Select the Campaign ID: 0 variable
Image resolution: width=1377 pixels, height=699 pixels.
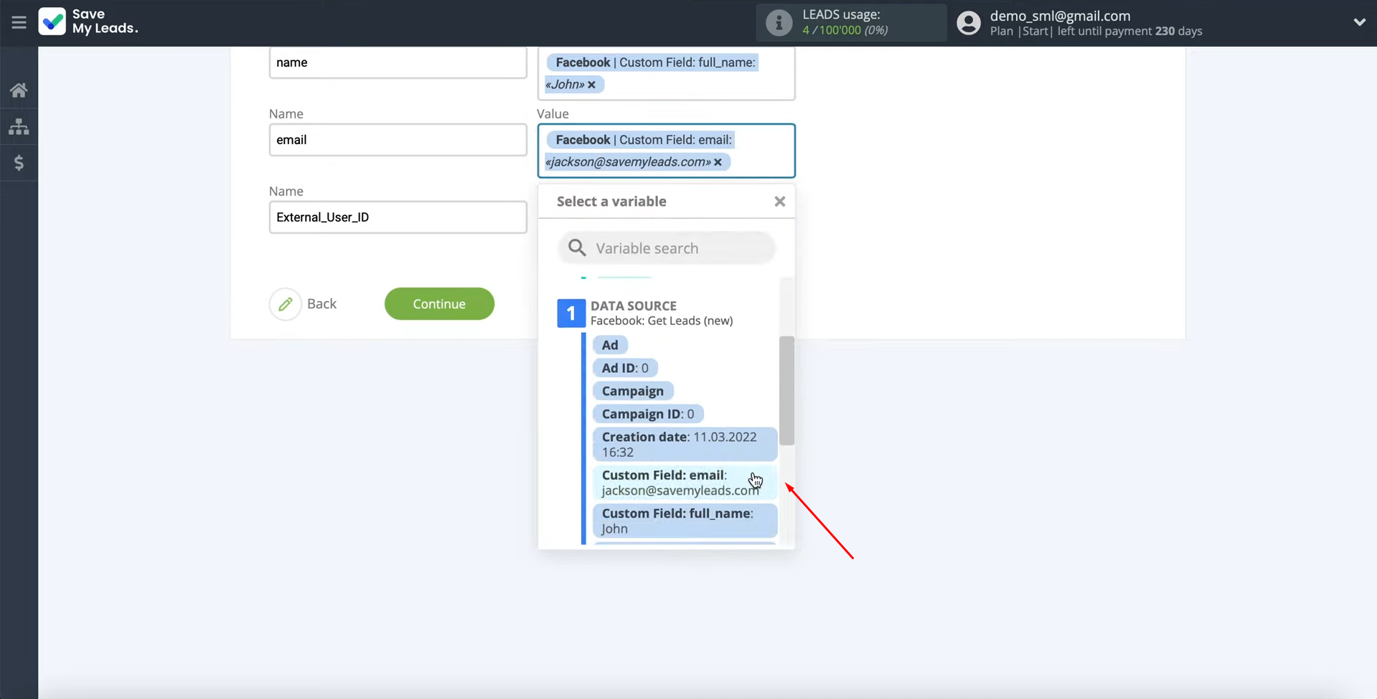pos(648,414)
